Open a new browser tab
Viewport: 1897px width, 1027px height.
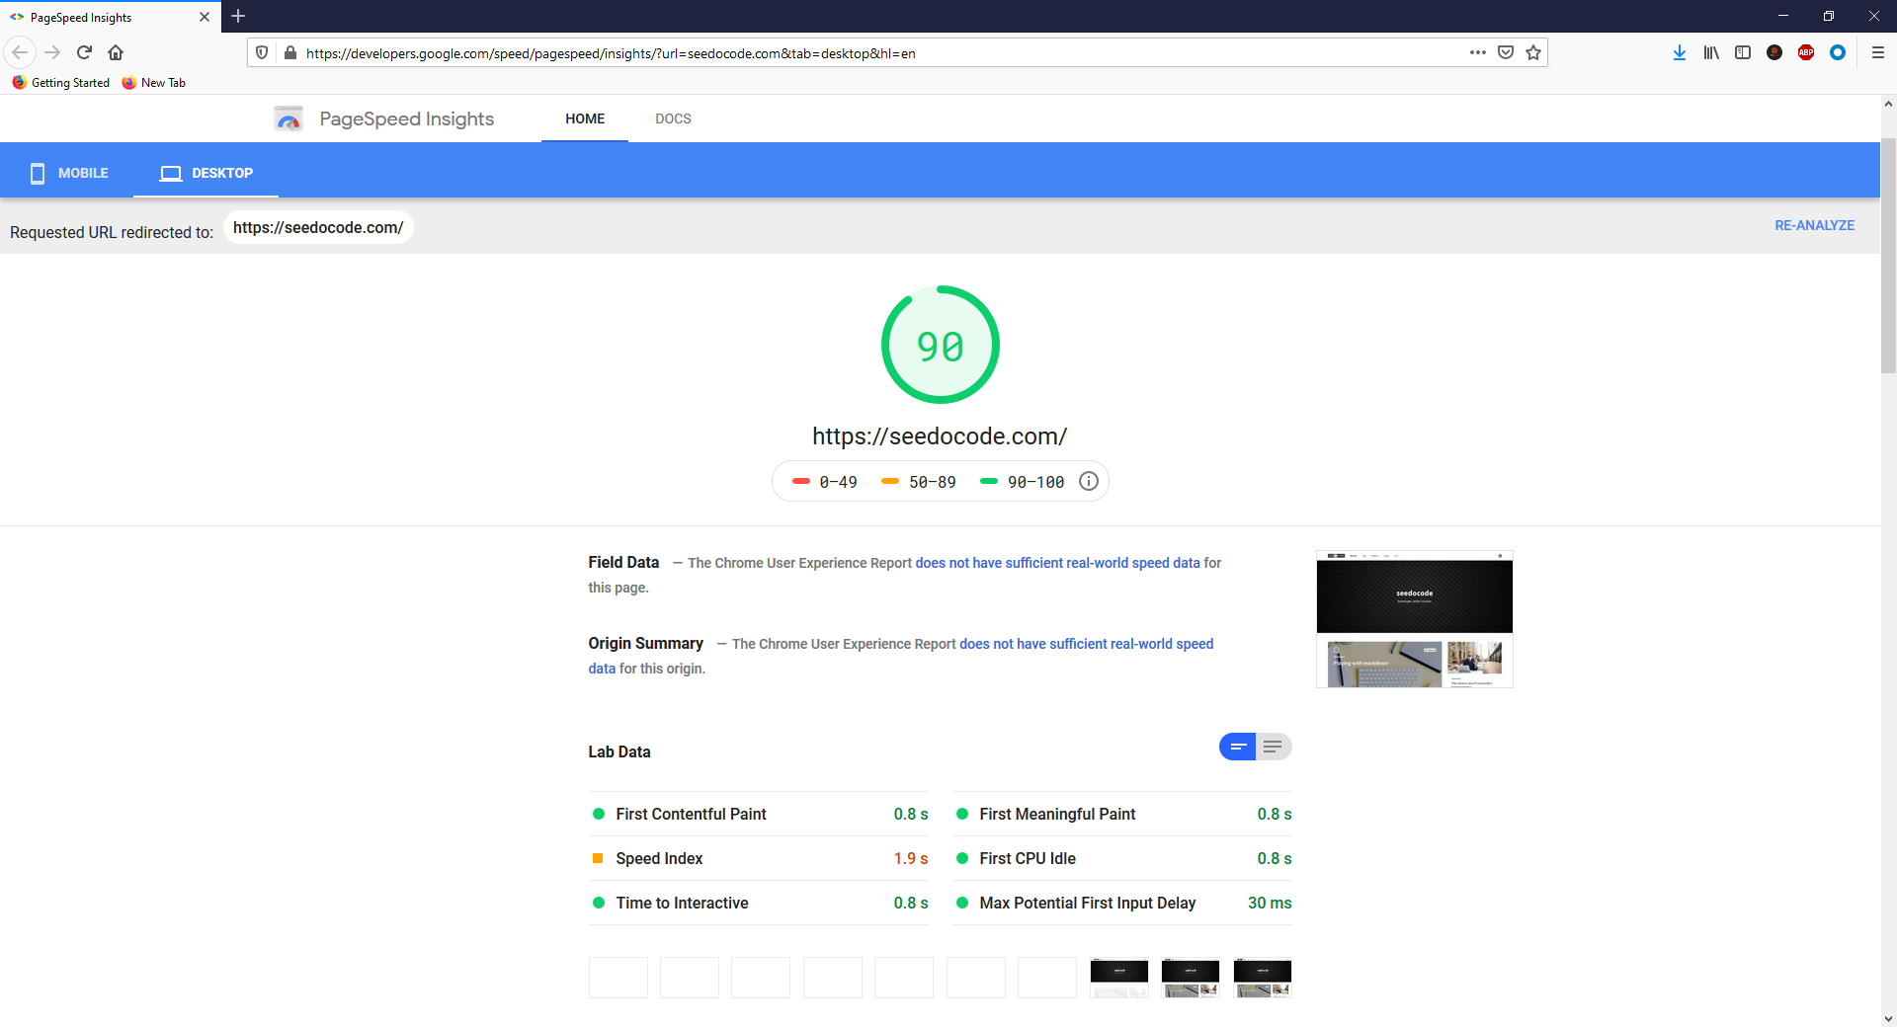238,16
